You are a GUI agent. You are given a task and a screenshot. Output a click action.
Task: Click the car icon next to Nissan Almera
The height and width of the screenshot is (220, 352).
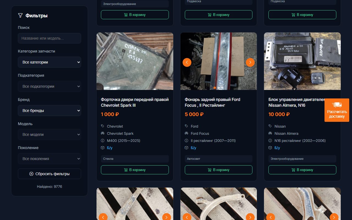pyautogui.click(x=270, y=133)
